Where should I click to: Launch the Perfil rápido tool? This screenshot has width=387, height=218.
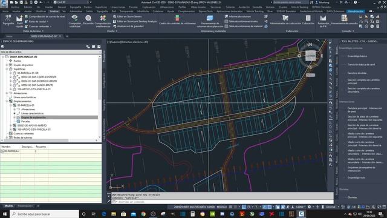(x=19, y=21)
